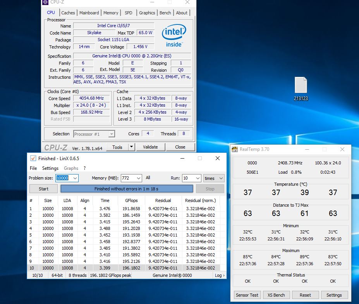The image size is (359, 304).
Task: Click the 2408.73 MHz frequency readout in RealTemp
Action: 290,163
